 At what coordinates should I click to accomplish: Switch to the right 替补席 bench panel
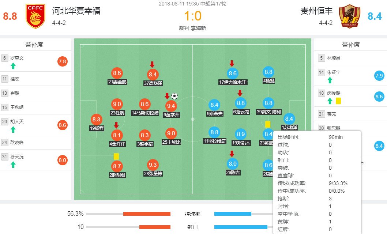tap(350, 44)
